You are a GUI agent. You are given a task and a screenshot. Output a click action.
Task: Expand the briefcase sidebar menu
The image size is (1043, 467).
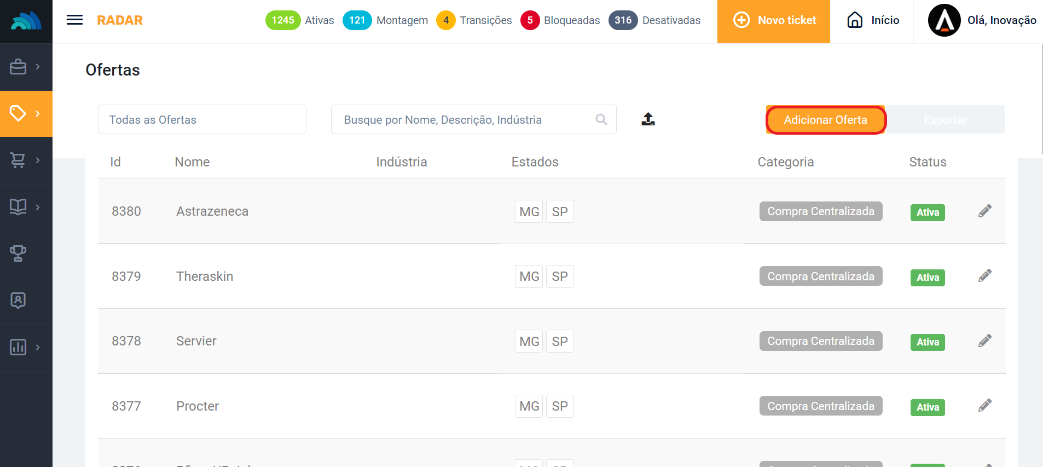26,67
